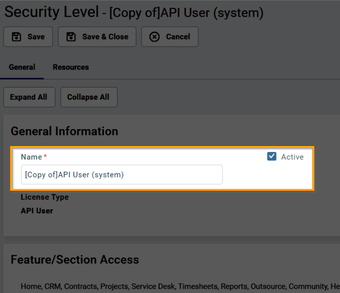The width and height of the screenshot is (340, 293).
Task: Click the circled X icon on Cancel
Action: pos(155,37)
